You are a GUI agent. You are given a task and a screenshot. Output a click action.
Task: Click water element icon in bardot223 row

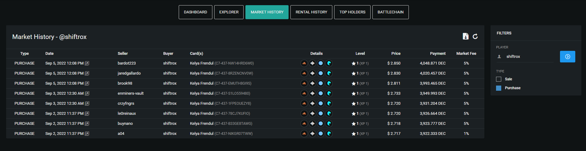[329, 63]
